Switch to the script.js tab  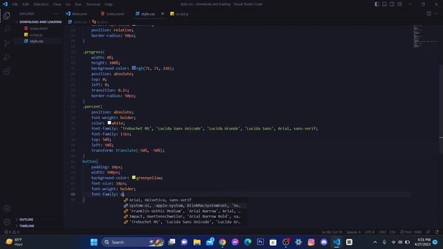click(x=179, y=14)
